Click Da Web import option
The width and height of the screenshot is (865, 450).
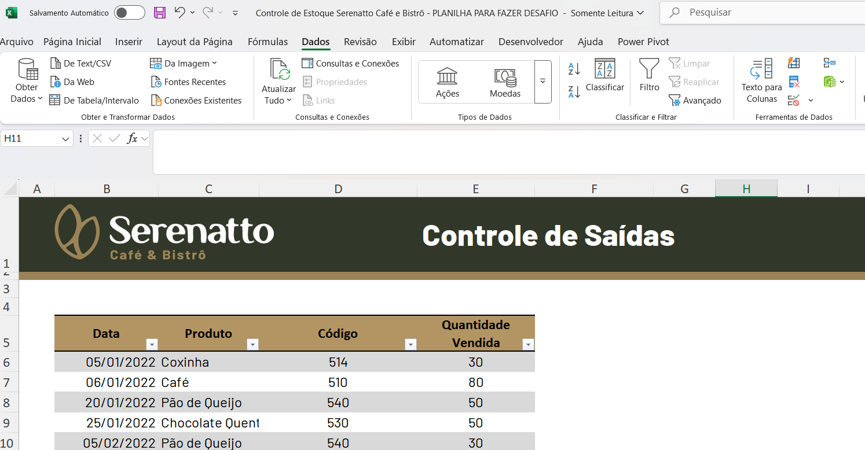[72, 82]
